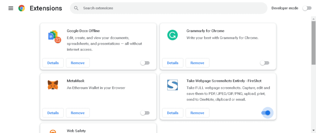Open Details for Grammarly for Chrome
The width and height of the screenshot is (316, 133).
click(x=173, y=63)
